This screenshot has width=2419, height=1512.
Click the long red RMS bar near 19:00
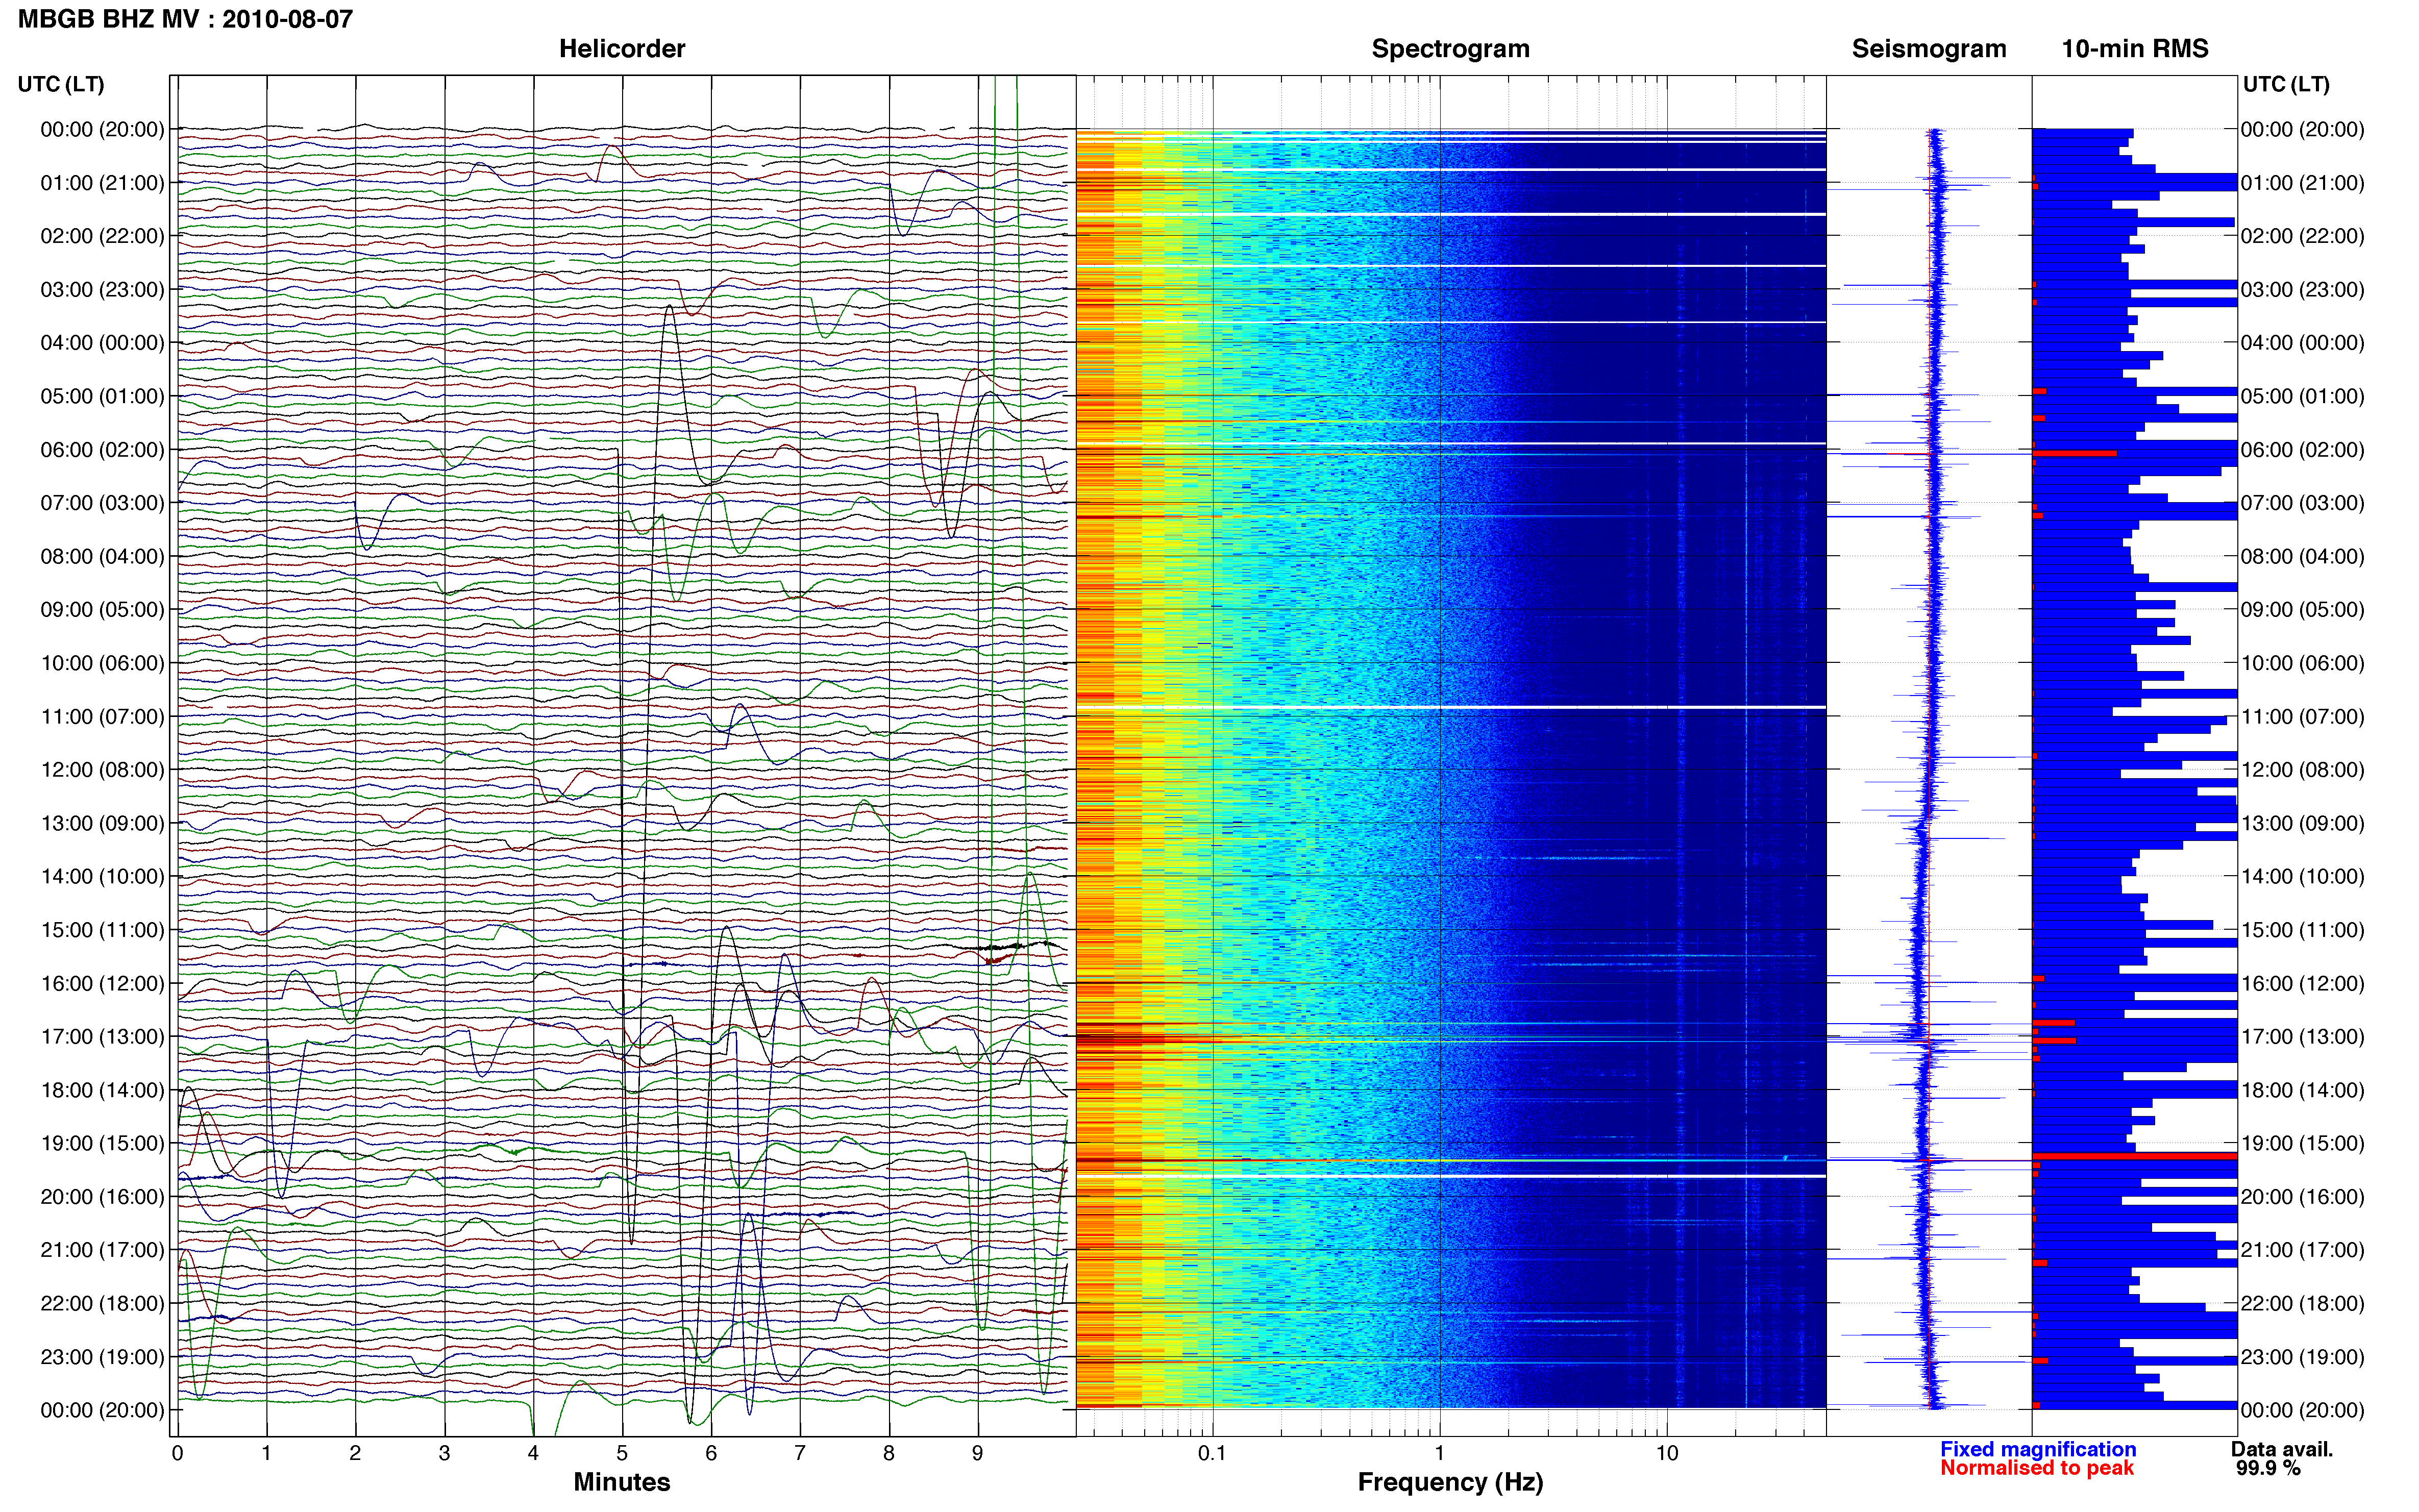2135,1156
